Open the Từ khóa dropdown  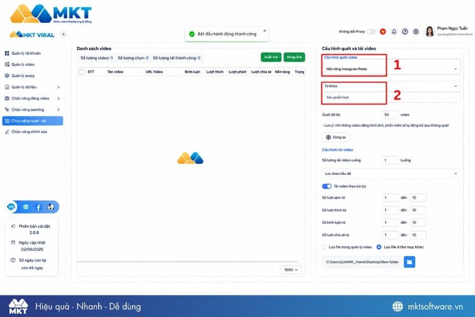tap(391, 86)
